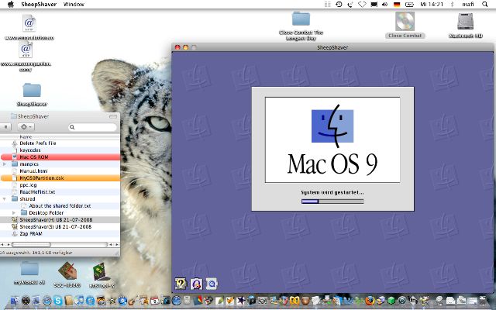Viewport: 496px width, 310px height.
Task: Select the Manual.html file
Action: [x=33, y=171]
